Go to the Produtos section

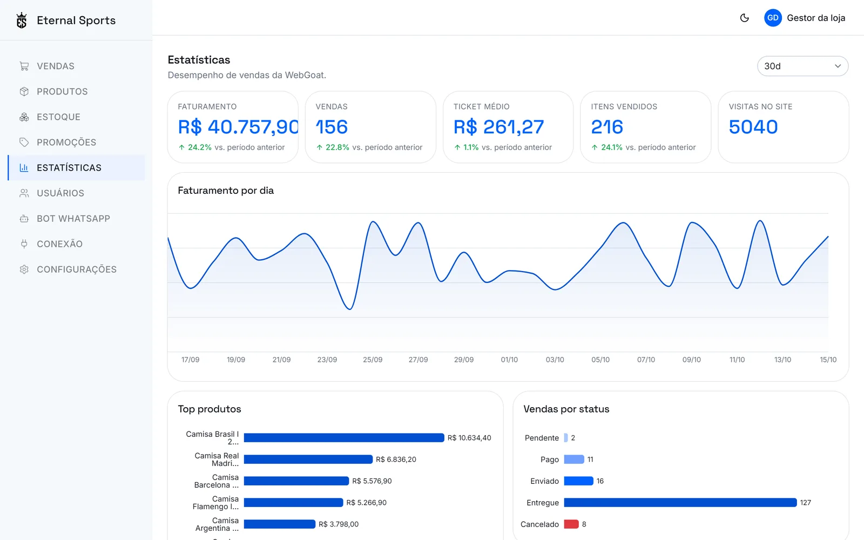click(77, 92)
